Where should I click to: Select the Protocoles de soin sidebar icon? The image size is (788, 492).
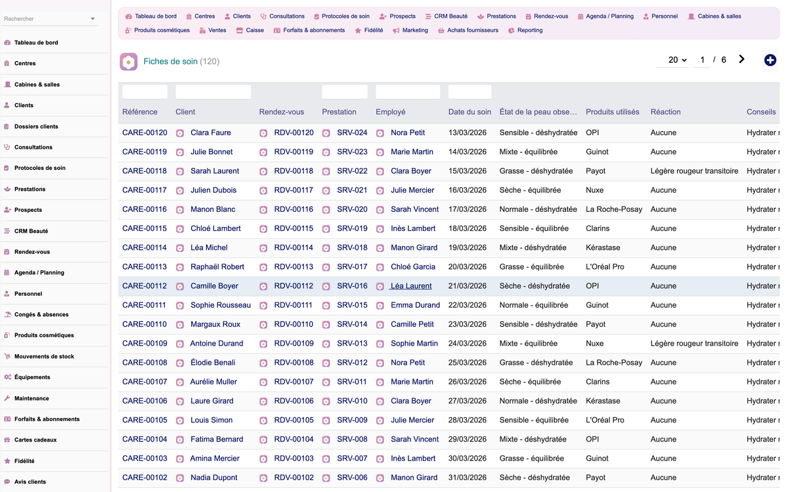[7, 168]
